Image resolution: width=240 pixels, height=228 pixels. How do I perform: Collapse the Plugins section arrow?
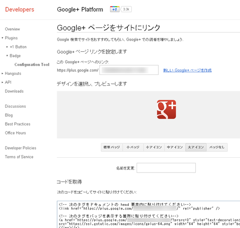coord(2,38)
